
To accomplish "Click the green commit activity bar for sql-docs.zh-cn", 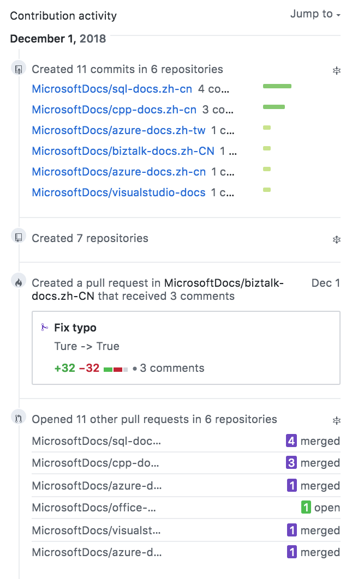I will [277, 86].
